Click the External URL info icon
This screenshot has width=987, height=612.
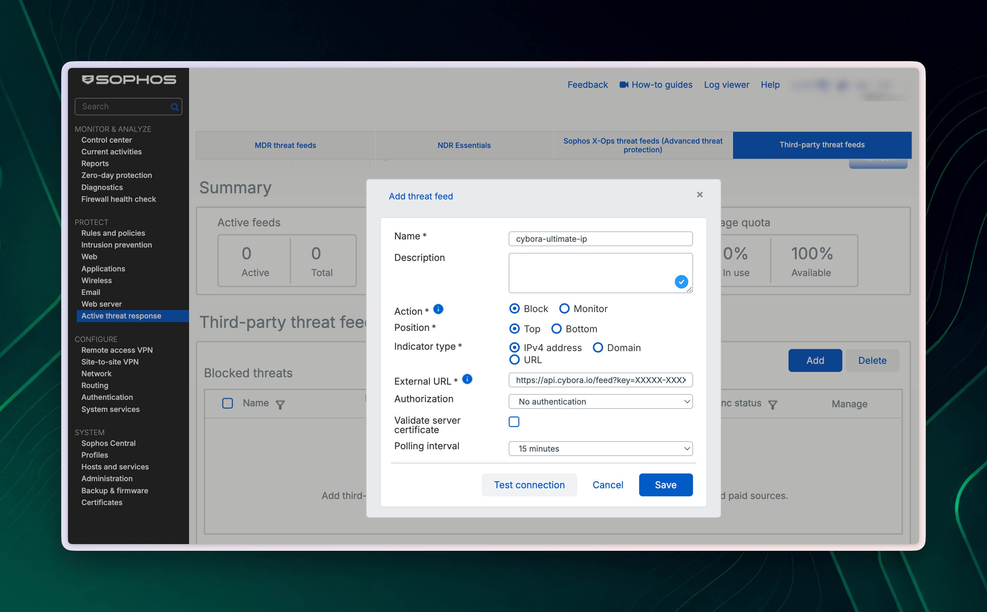coord(467,379)
